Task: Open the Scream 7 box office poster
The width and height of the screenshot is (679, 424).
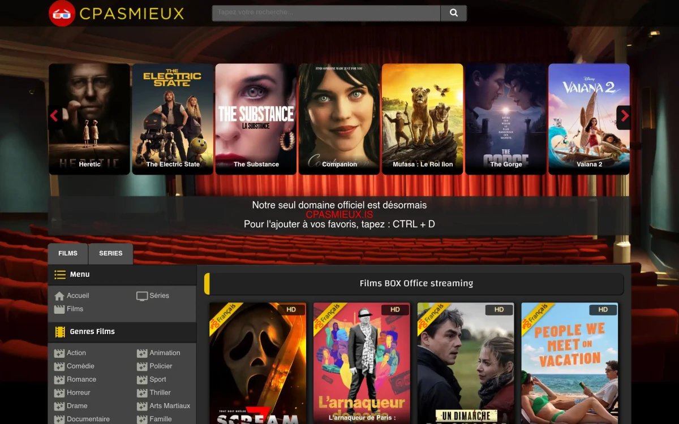Action: click(257, 364)
